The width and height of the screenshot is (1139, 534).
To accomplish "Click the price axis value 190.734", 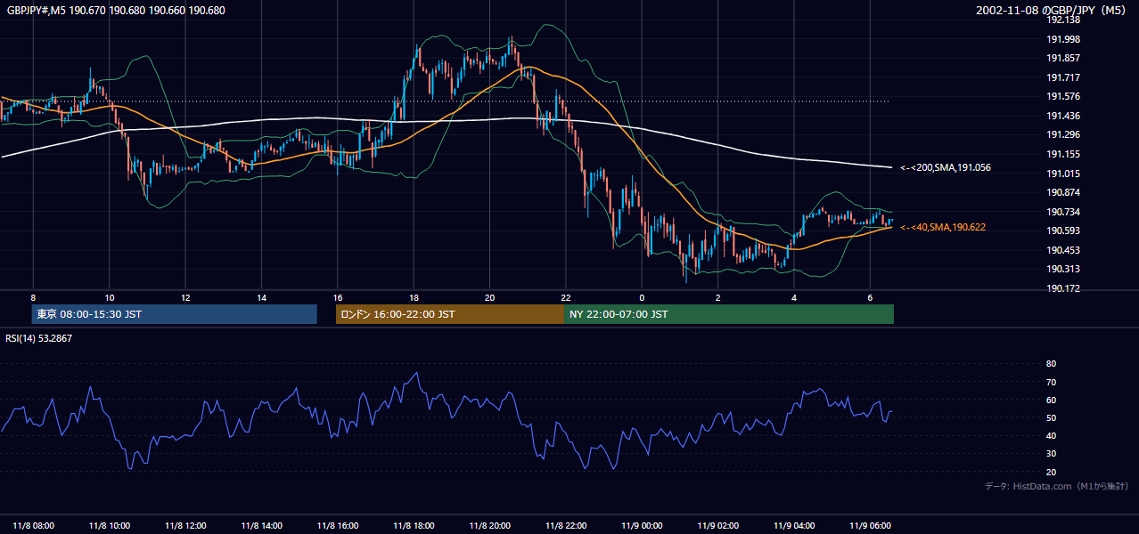I will tap(1063, 212).
